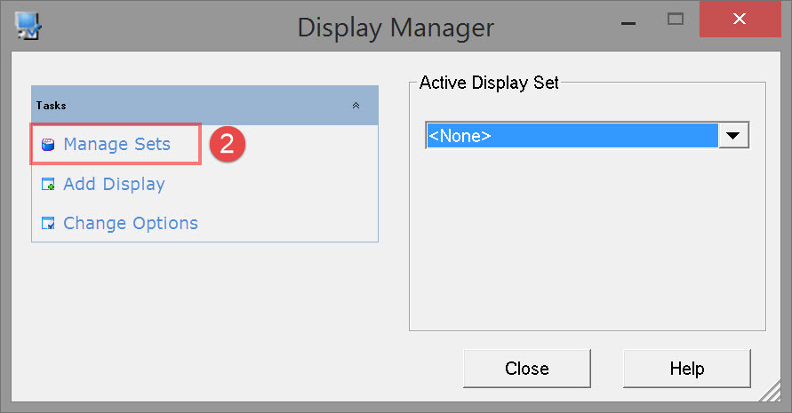Screen dimensions: 792x413
Task: Close the window with the red X
Action: (740, 19)
